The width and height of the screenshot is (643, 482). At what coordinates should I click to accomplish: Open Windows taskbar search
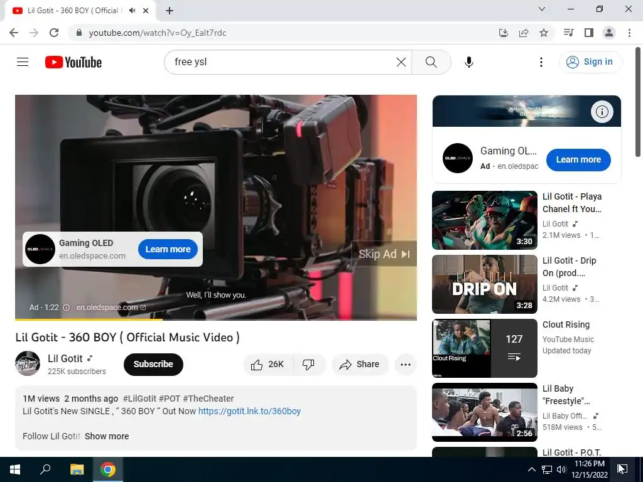coord(45,469)
